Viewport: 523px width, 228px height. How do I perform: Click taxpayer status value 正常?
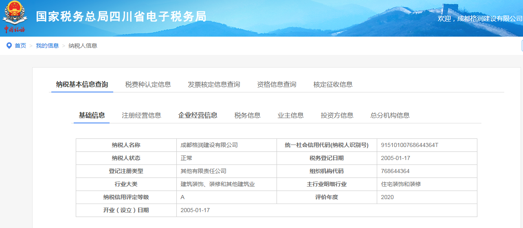tap(187, 158)
